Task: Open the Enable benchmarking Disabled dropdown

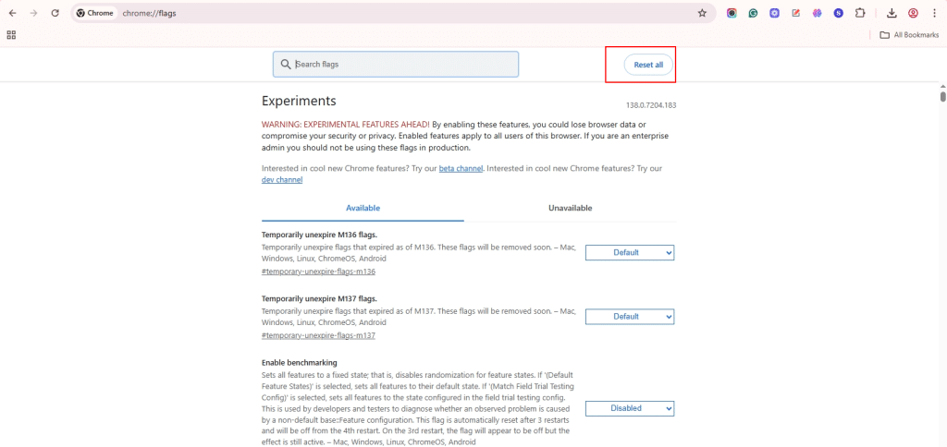Action: [x=629, y=408]
